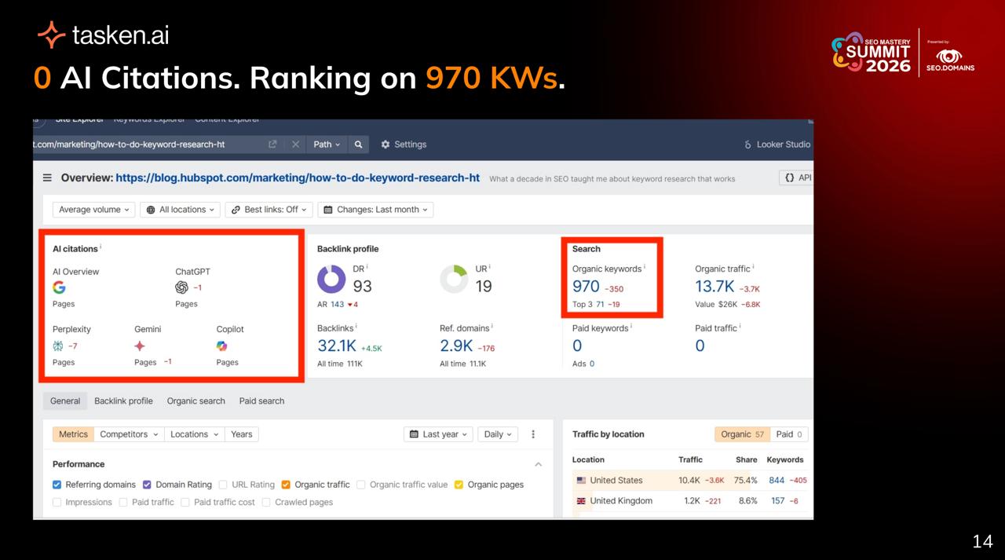
Task: Switch to the Backlink profile tab
Action: [x=123, y=401]
